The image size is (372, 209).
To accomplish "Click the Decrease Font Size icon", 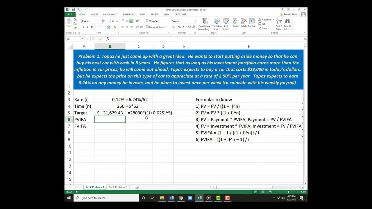I will point(117,21).
